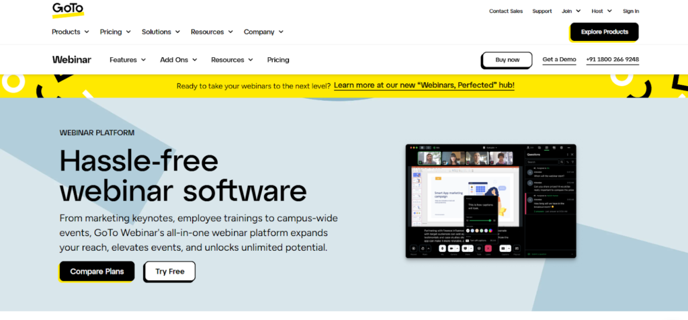Click the Compare Plans button
The height and width of the screenshot is (320, 688).
pyautogui.click(x=97, y=272)
